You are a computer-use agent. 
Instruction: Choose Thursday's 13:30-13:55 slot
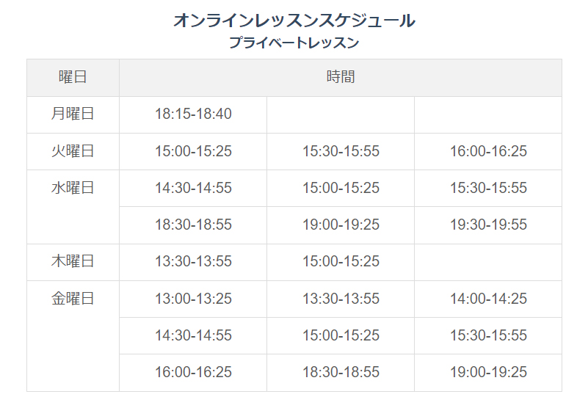193,261
